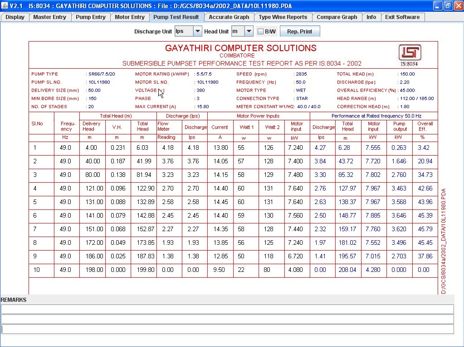Click the Performance at Rated frequency header
Image resolution: width=464 pixels, height=347 pixels.
coord(376,116)
